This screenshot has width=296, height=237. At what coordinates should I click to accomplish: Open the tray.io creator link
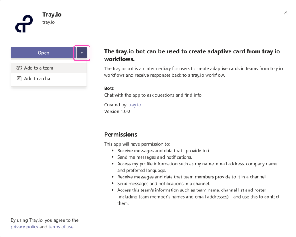[x=135, y=105]
